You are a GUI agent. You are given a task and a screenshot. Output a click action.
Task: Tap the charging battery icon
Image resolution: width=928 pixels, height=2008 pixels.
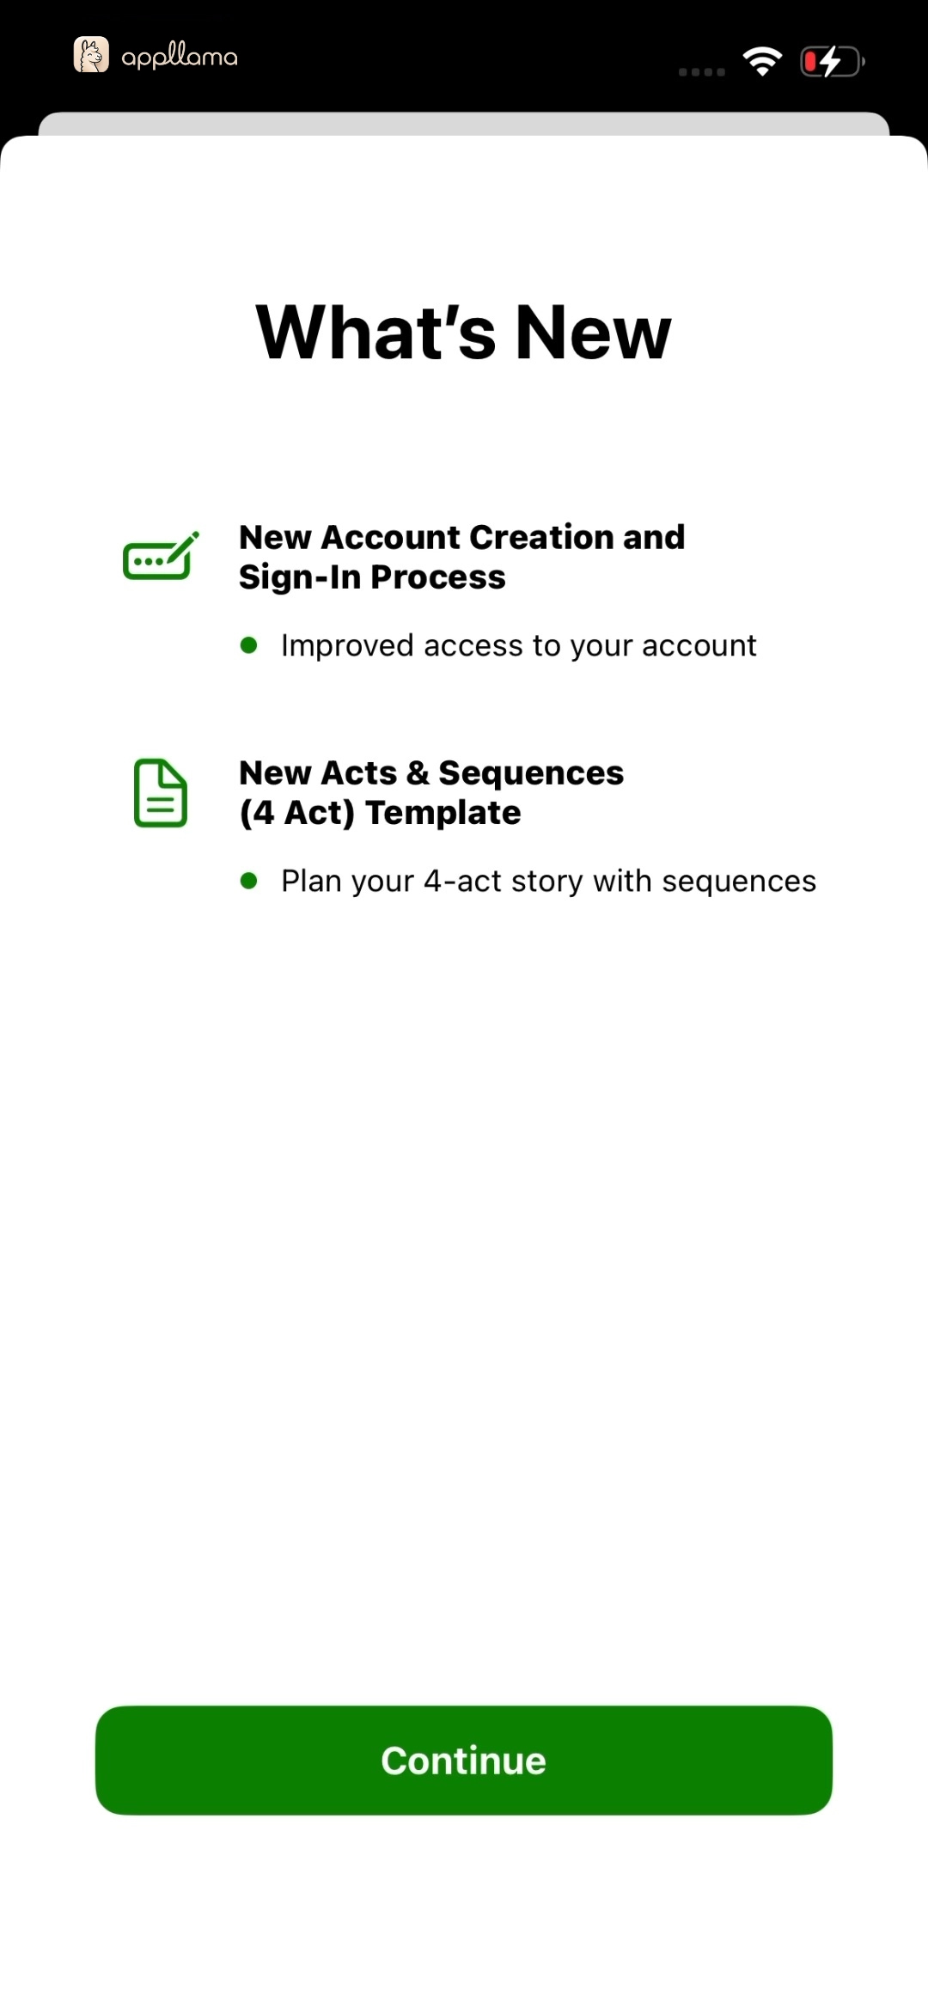click(x=832, y=62)
